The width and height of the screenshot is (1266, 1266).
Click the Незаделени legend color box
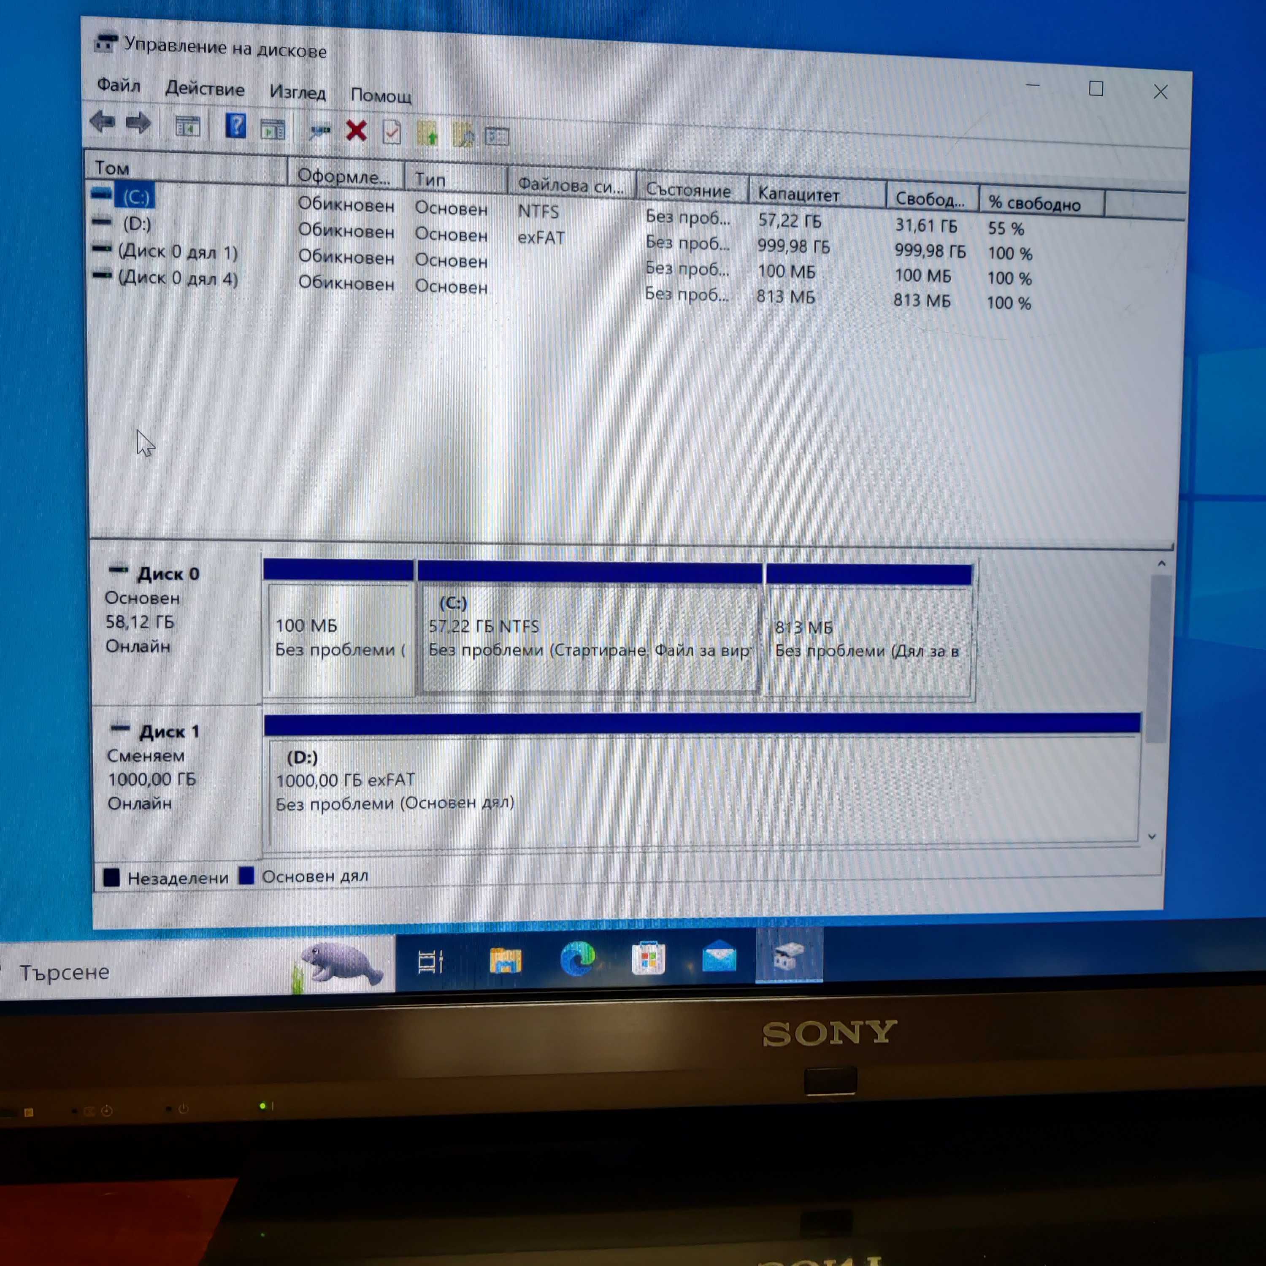point(111,877)
